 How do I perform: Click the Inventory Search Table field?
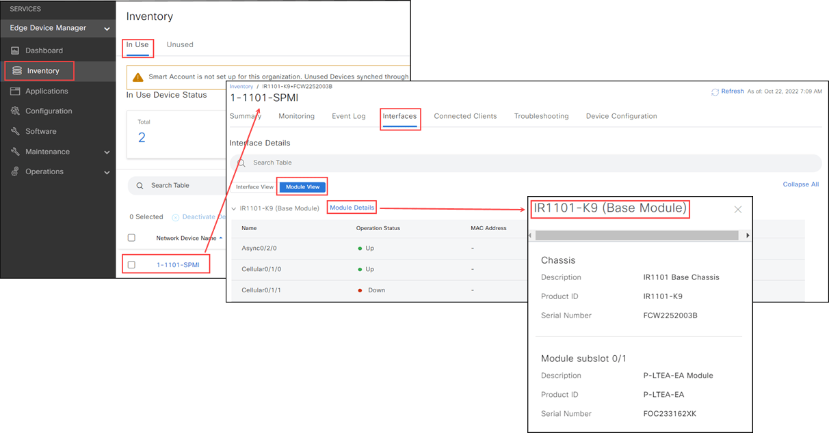[176, 186]
